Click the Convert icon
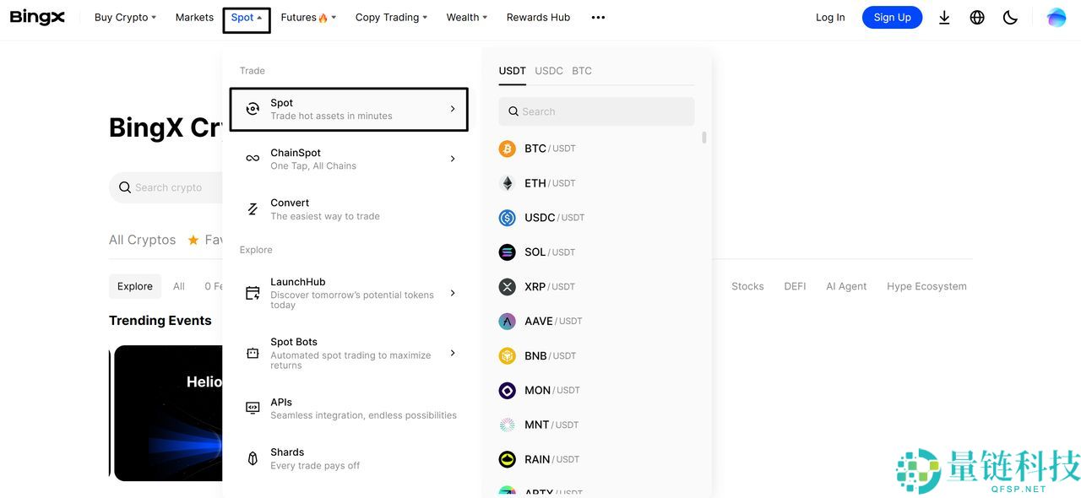 pyautogui.click(x=253, y=209)
